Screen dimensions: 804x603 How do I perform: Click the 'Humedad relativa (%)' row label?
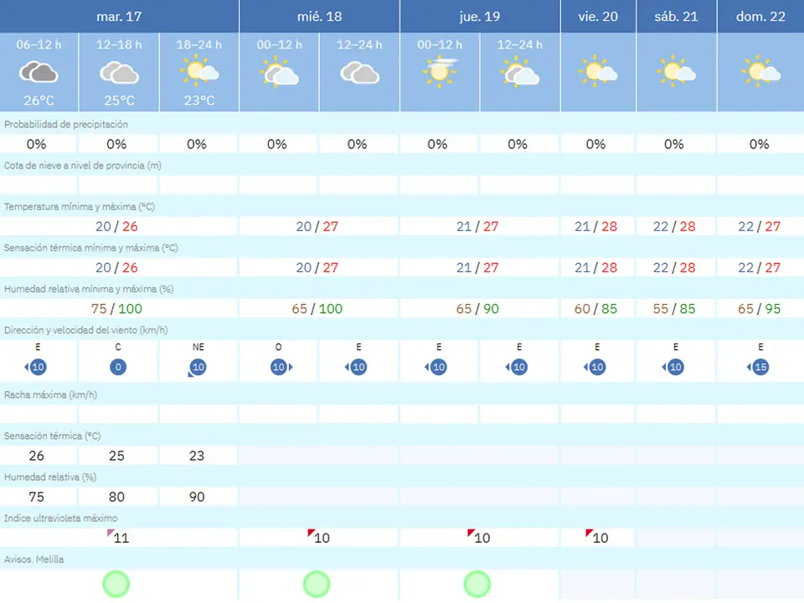coord(50,477)
